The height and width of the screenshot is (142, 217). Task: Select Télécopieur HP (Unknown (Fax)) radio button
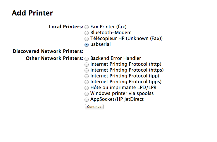click(x=87, y=39)
